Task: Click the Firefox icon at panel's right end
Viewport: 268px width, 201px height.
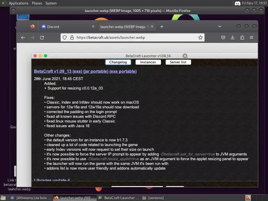Action: (x=248, y=198)
